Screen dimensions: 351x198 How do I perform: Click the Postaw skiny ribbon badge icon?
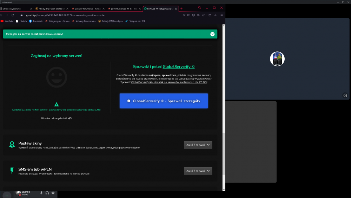pos(12,145)
